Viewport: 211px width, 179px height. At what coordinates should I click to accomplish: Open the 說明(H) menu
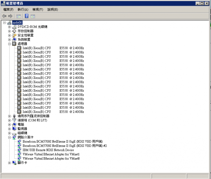53,10
